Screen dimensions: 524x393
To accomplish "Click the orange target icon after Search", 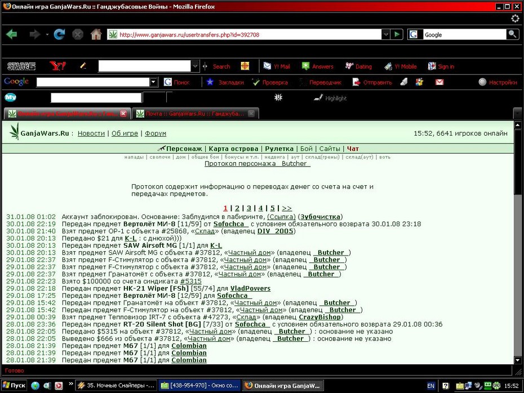I will point(245,66).
